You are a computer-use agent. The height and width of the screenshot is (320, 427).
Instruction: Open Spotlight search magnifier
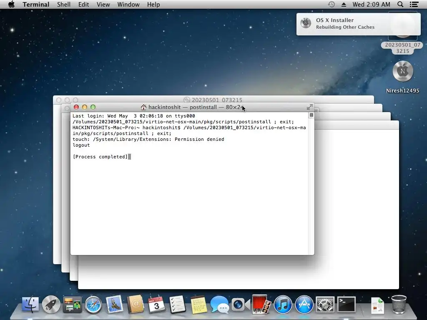(400, 4)
